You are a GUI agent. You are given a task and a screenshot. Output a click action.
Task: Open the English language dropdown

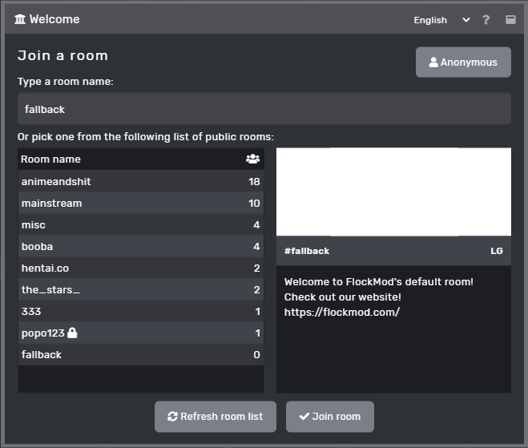click(441, 20)
